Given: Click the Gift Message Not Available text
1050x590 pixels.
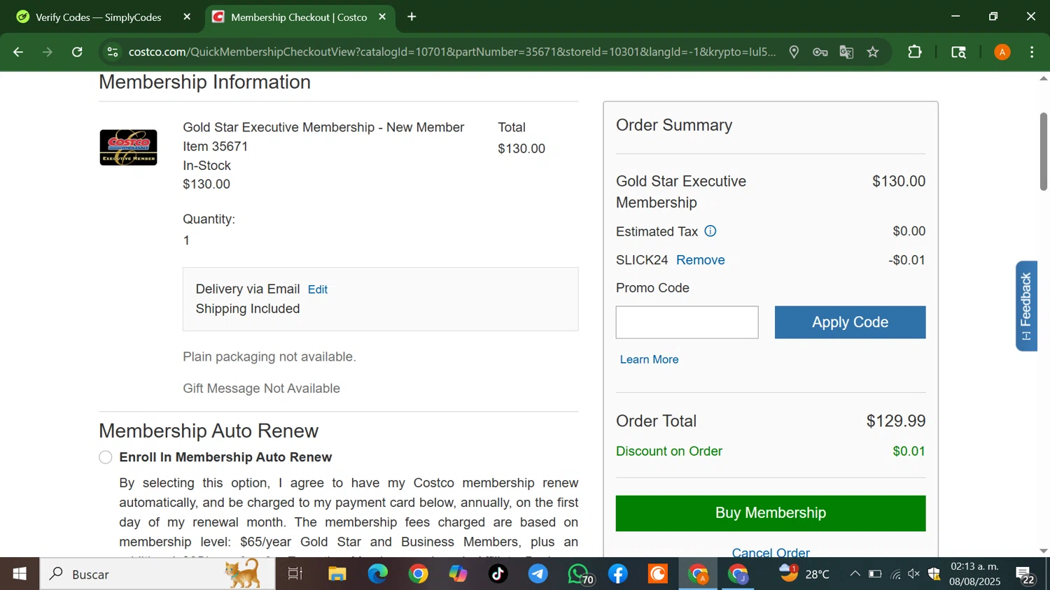Looking at the screenshot, I should pyautogui.click(x=261, y=389).
